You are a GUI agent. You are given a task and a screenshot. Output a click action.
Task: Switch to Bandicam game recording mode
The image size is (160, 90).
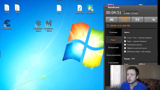[112, 19]
